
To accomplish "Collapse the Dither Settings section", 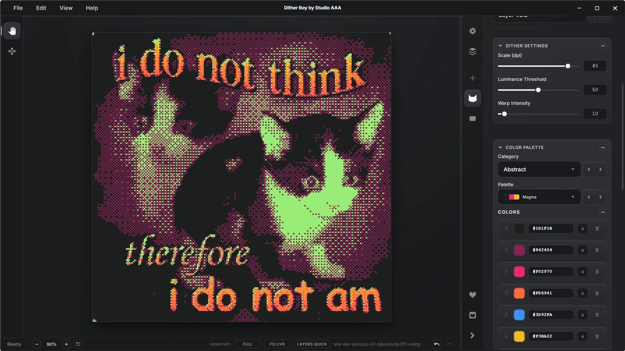I will [x=501, y=46].
